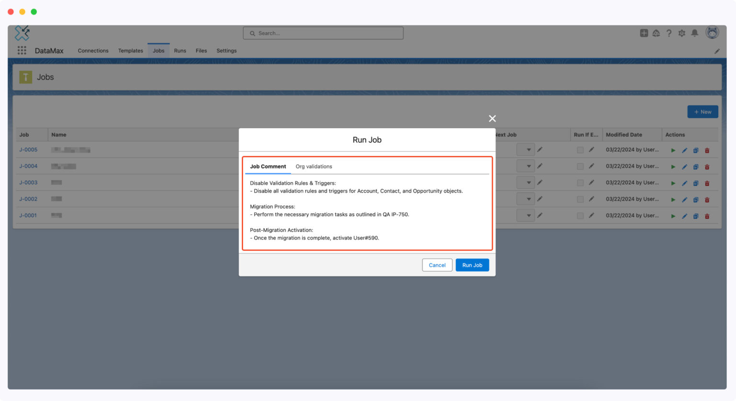
Task: Open Setup using the gear icon
Action: [681, 33]
